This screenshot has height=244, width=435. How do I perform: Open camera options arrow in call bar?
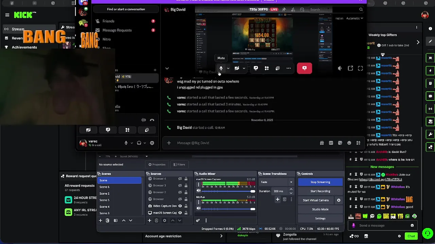[x=244, y=68]
